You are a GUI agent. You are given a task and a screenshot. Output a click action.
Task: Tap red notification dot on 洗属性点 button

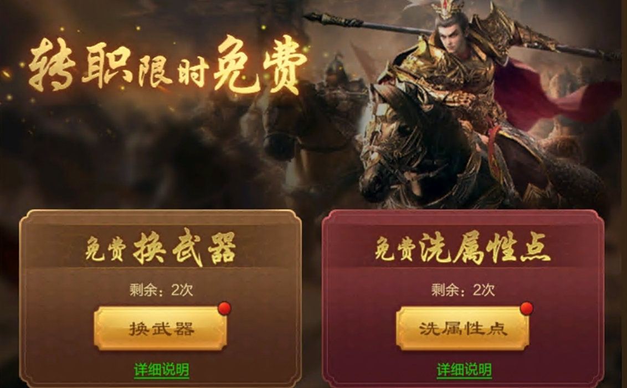tap(527, 308)
